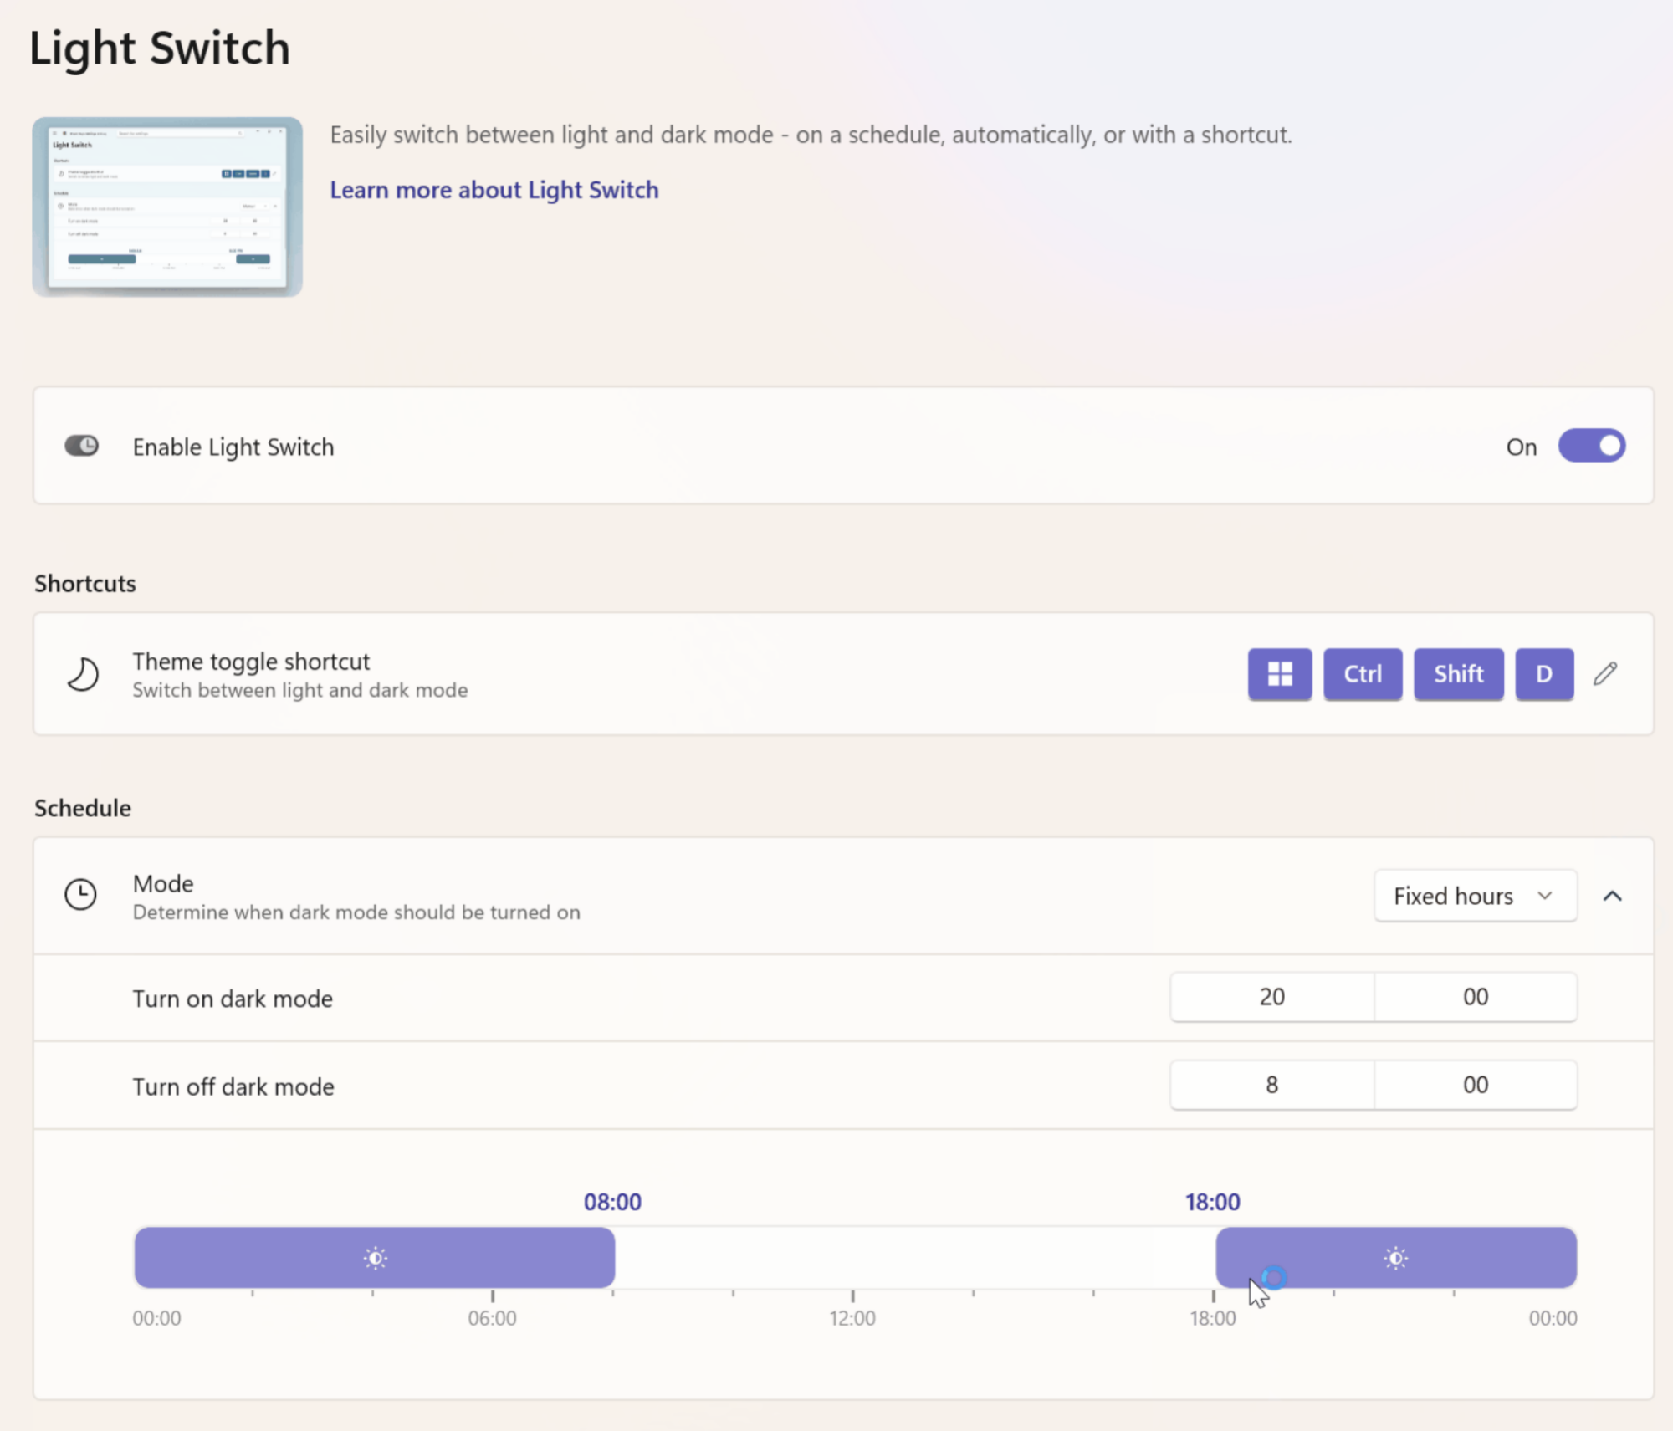Click the 18:00 marker on the schedule timeline
The width and height of the screenshot is (1673, 1431).
[1213, 1318]
